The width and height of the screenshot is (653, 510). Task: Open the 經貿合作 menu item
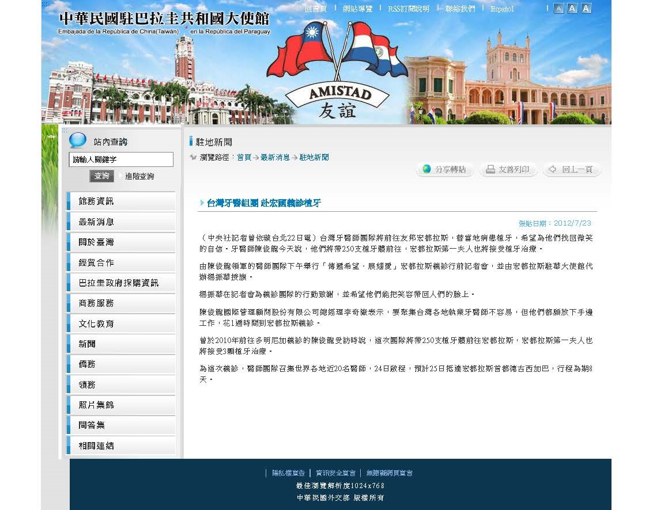[x=121, y=262]
